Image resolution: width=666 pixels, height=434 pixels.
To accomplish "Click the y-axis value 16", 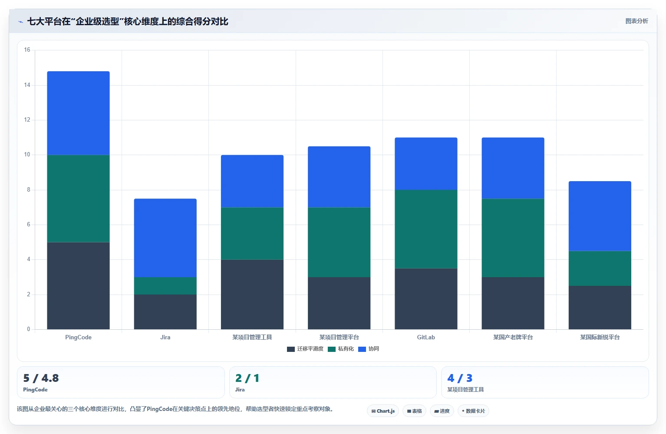I will pyautogui.click(x=27, y=50).
